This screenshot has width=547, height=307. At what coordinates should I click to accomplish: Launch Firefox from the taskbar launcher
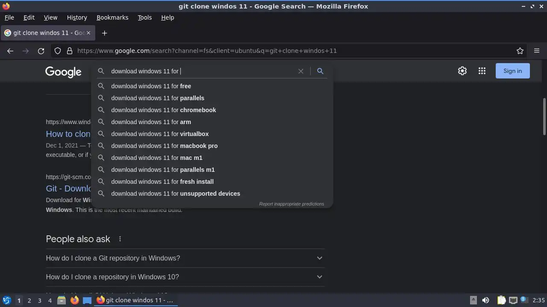(75, 300)
